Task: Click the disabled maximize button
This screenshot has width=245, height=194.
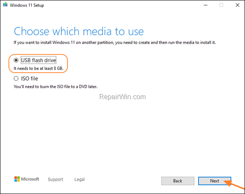Action: 221,5
